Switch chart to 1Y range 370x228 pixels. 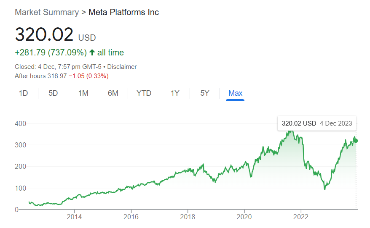[175, 93]
